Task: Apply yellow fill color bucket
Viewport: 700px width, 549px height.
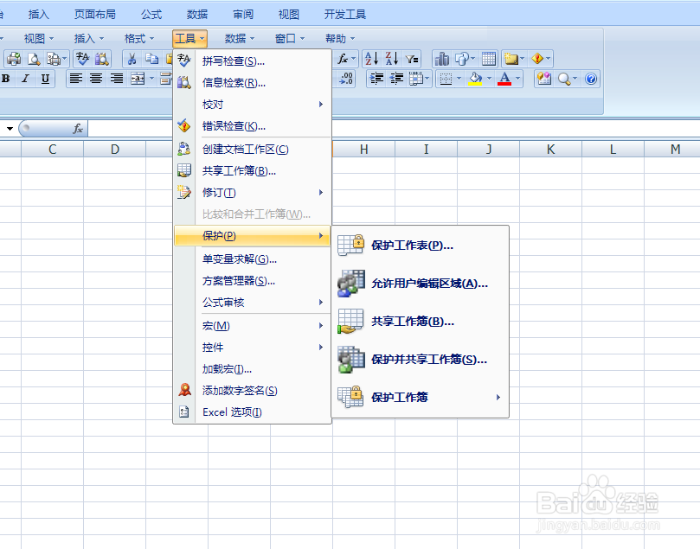Action: point(475,79)
